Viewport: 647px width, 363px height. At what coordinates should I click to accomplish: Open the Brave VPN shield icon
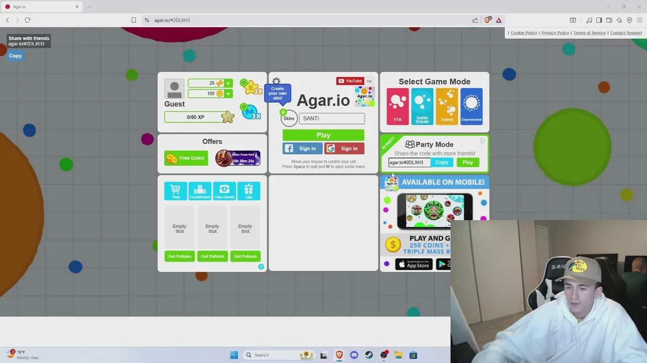pos(629,20)
